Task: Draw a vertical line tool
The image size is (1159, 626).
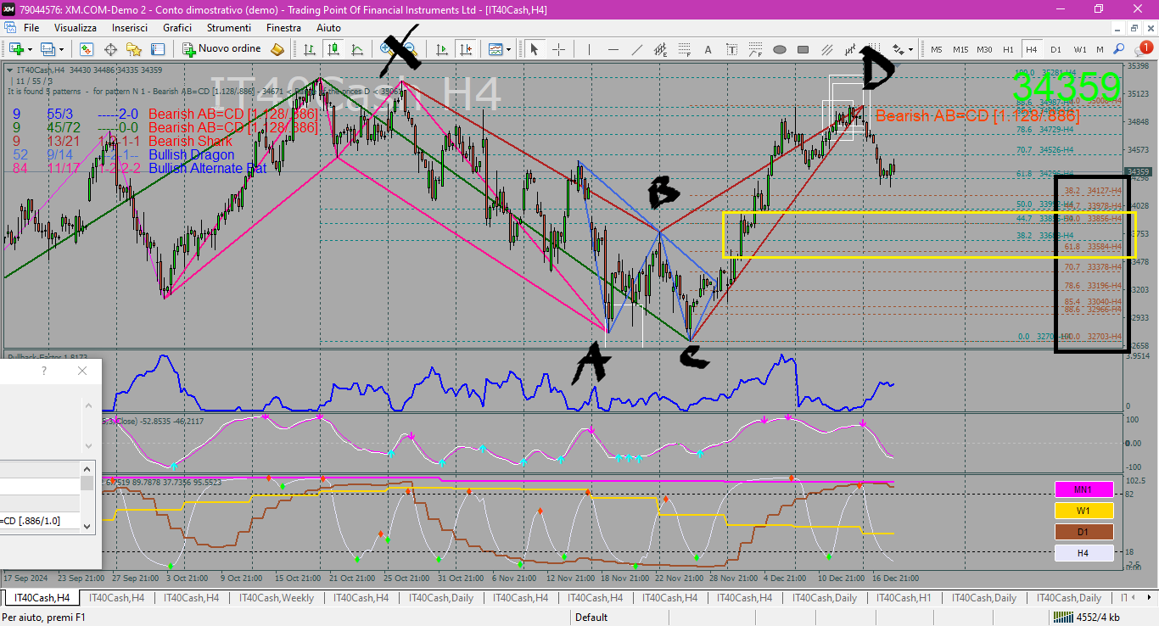Action: pos(590,49)
